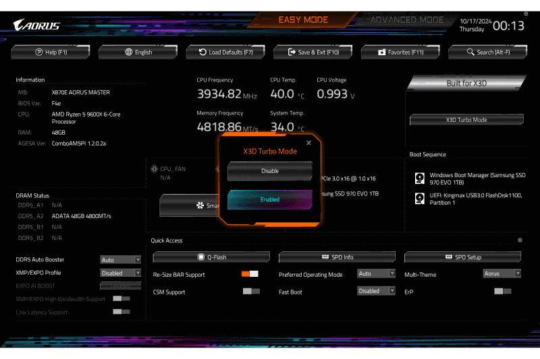The height and width of the screenshot is (359, 540).
Task: Click the 00:13 clock display
Action: click(x=508, y=26)
